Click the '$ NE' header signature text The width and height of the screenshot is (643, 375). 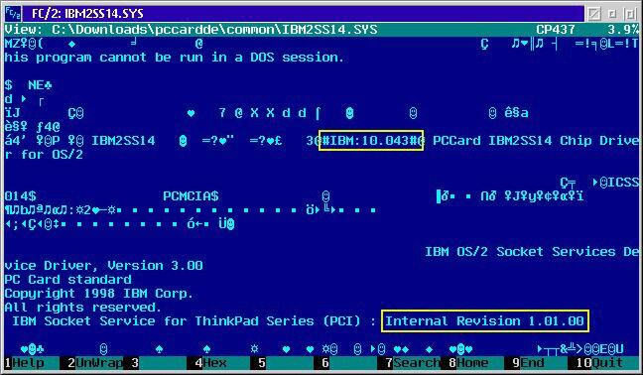[x=29, y=85]
